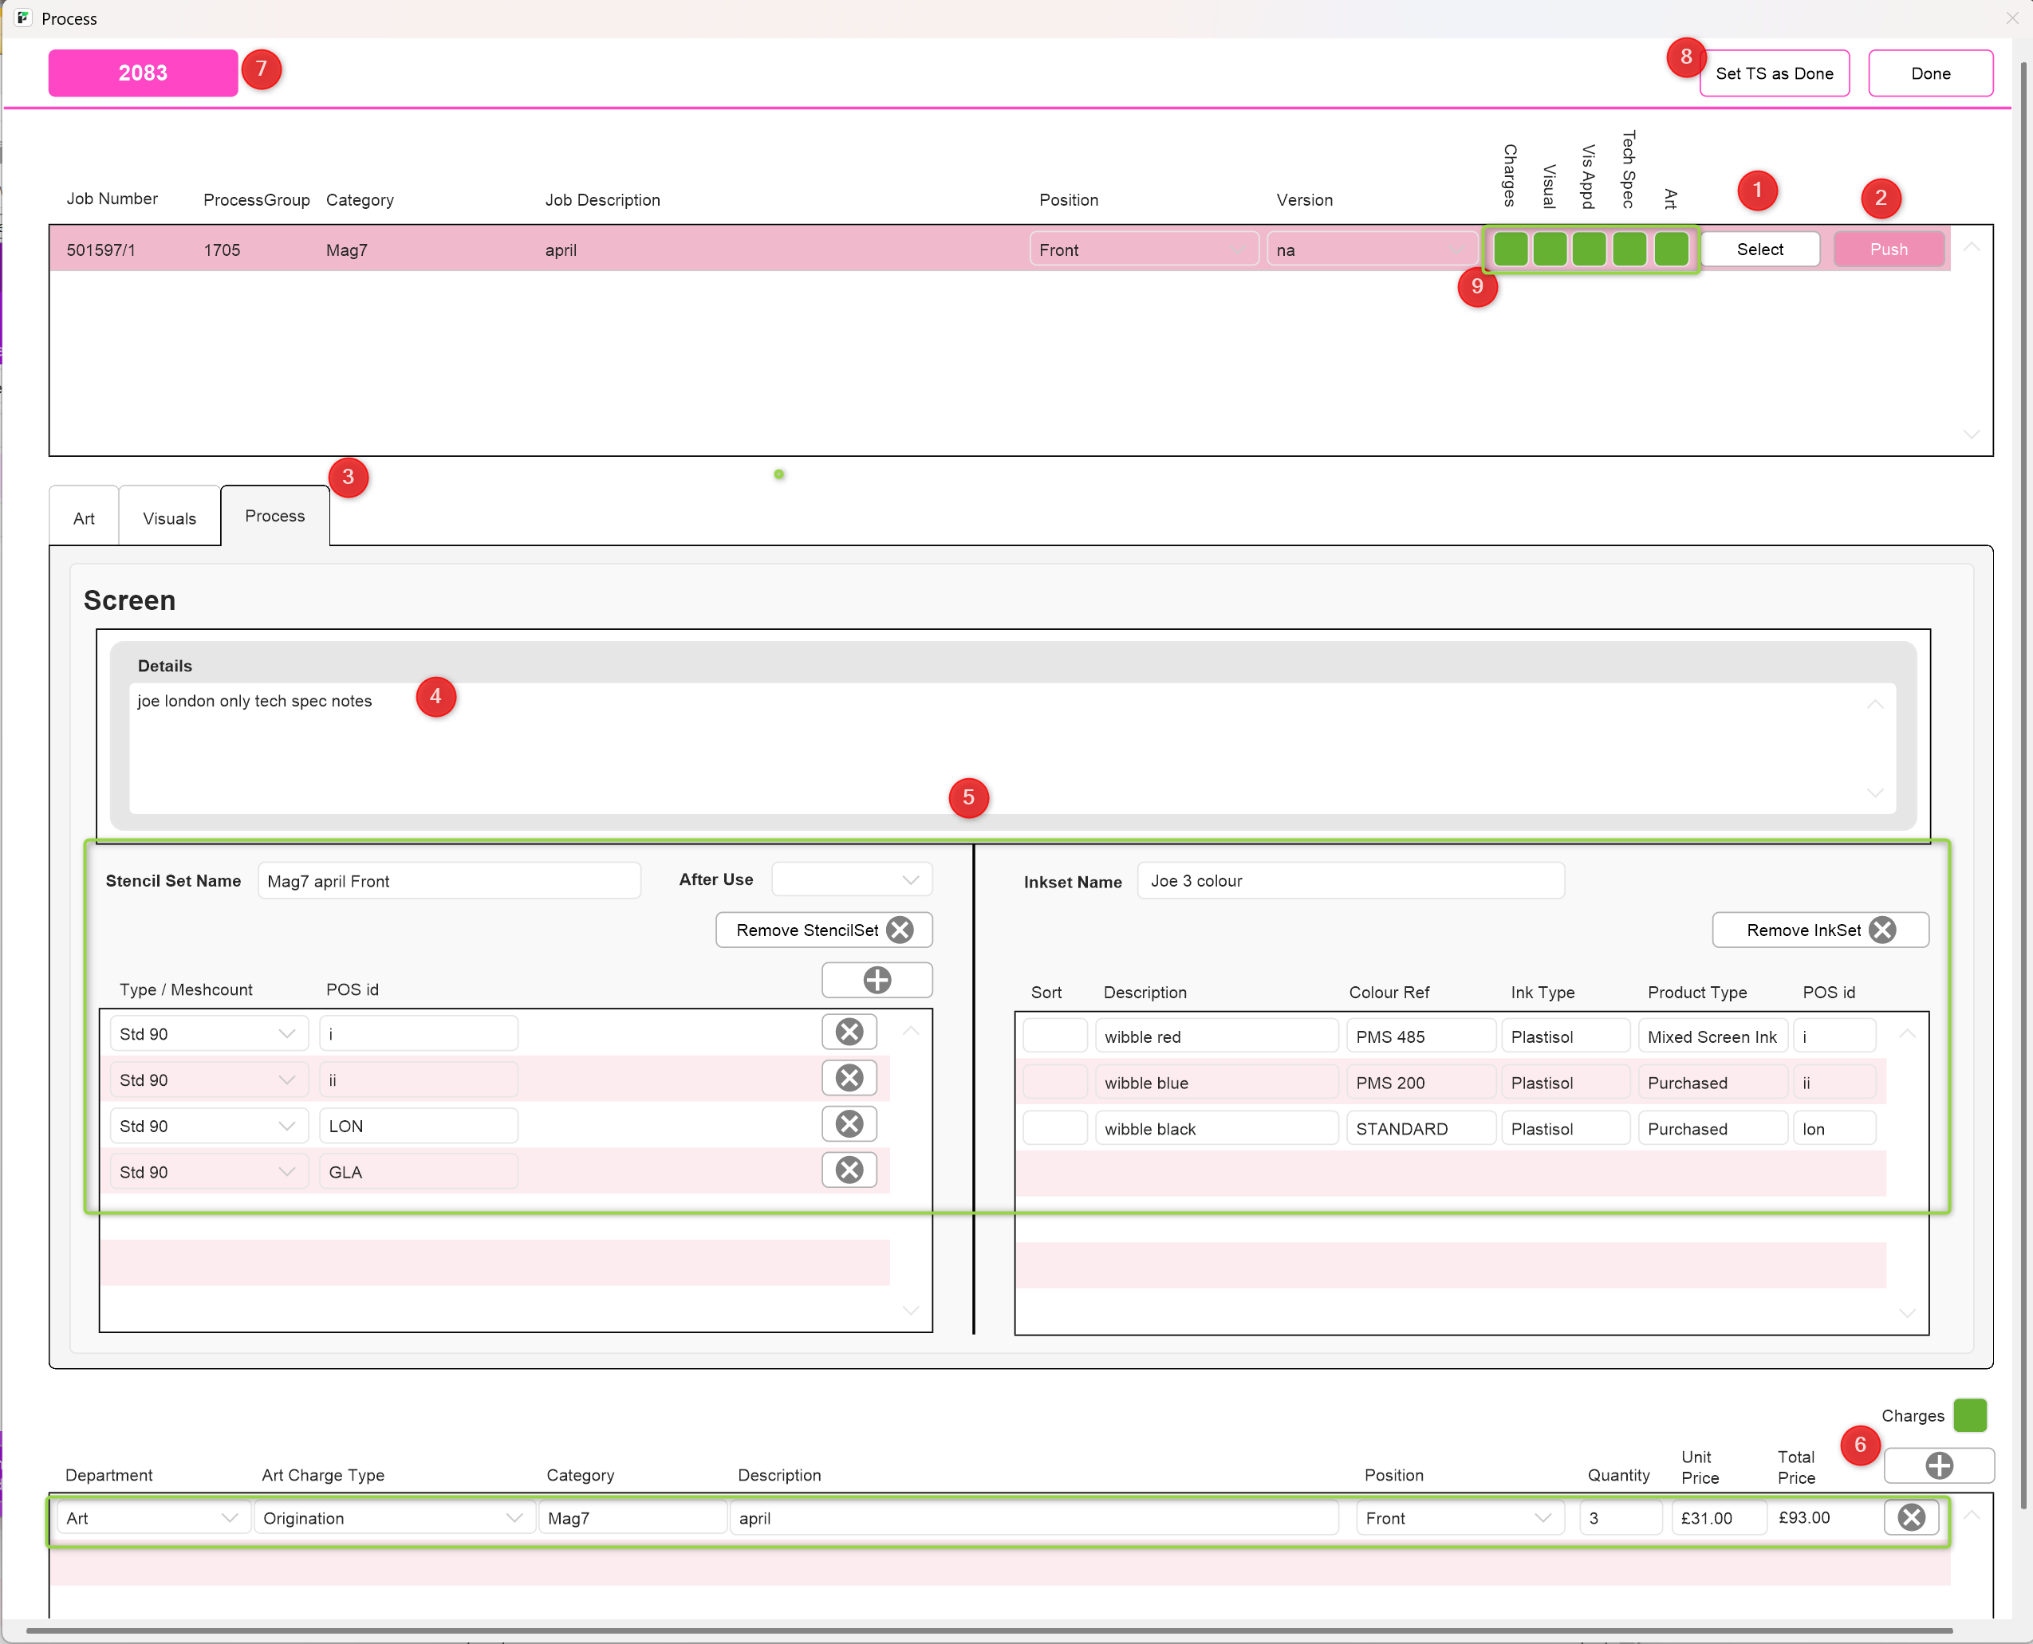Delete the Origination charge row
Image resolution: width=2033 pixels, height=1644 pixels.
click(1911, 1517)
